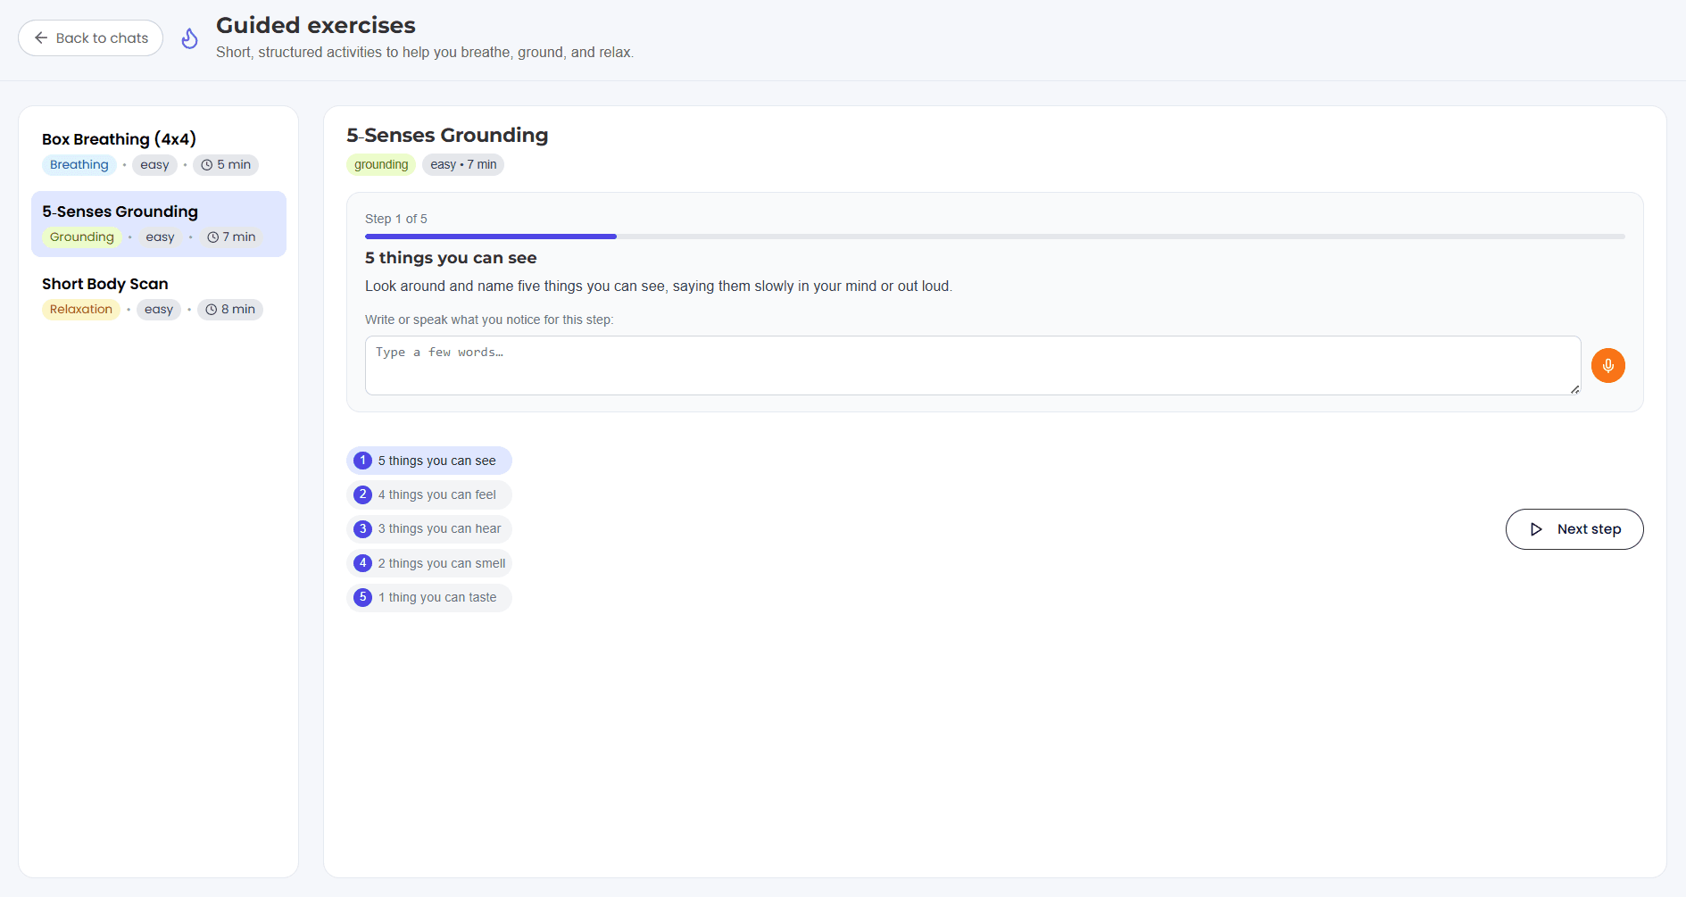Screen dimensions: 1686x897
Task: Click the step progress bar
Action: pos(994,237)
